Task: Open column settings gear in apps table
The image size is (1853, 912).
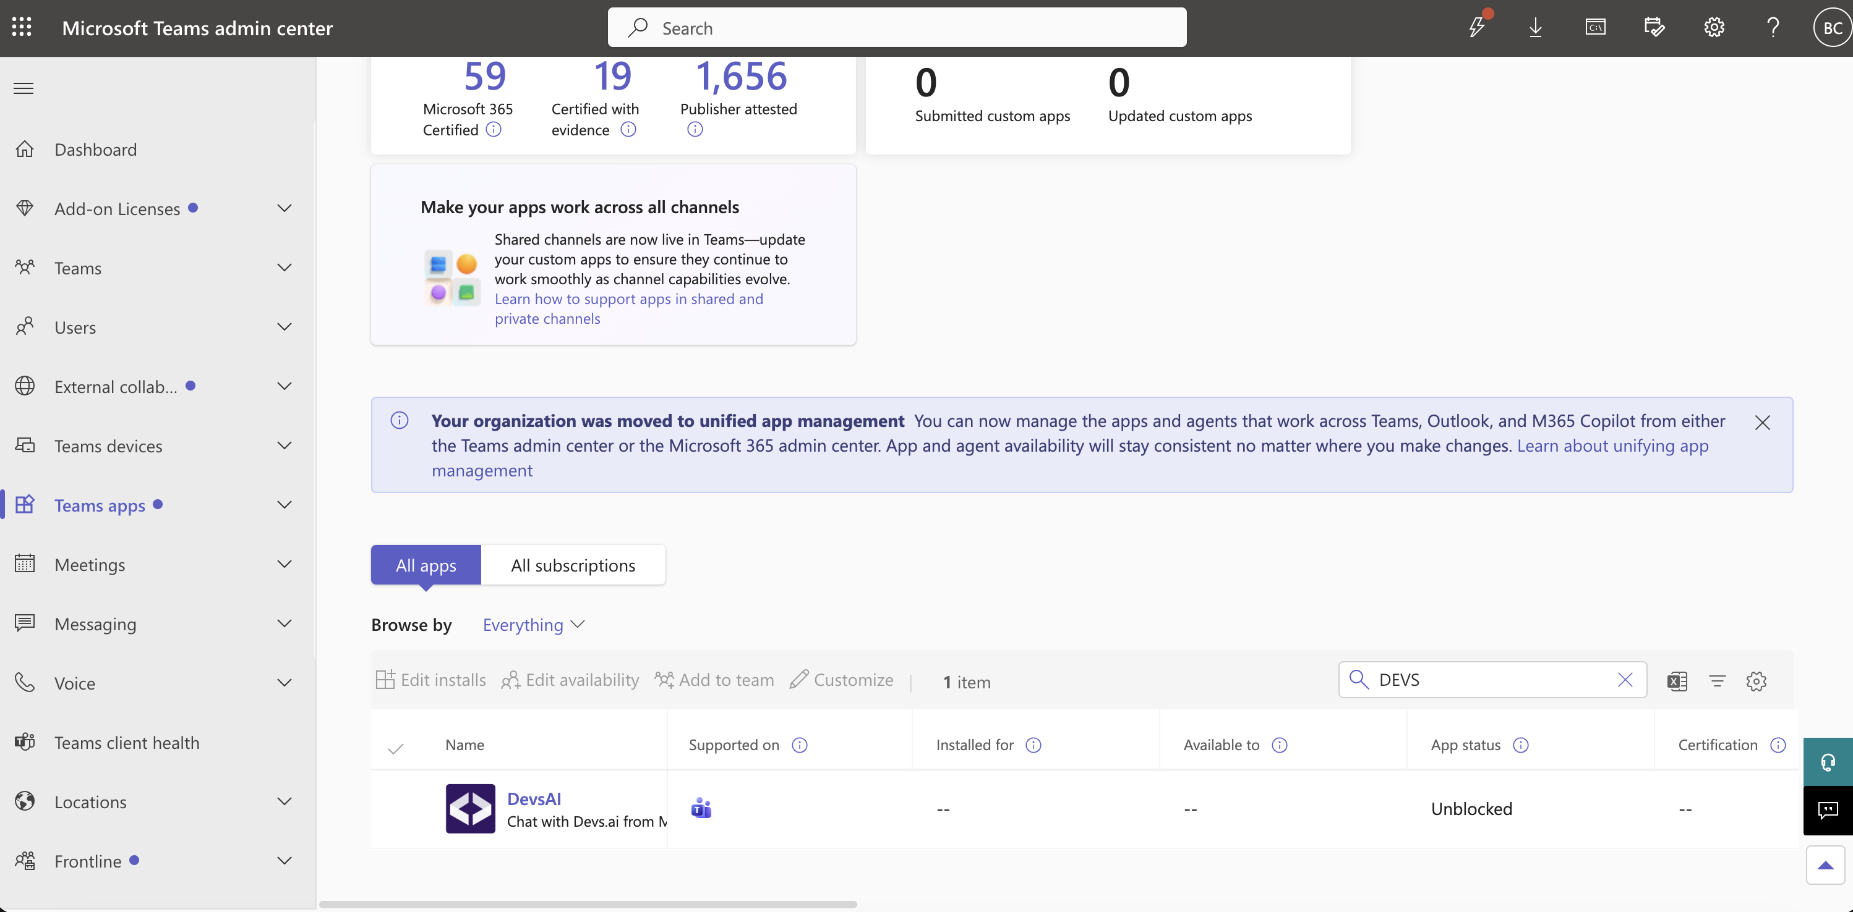Action: coord(1757,680)
